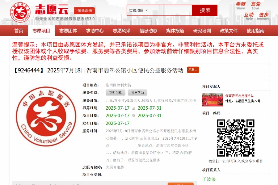
Task: Navigate to 媒体报道 section
Action: [175, 31]
